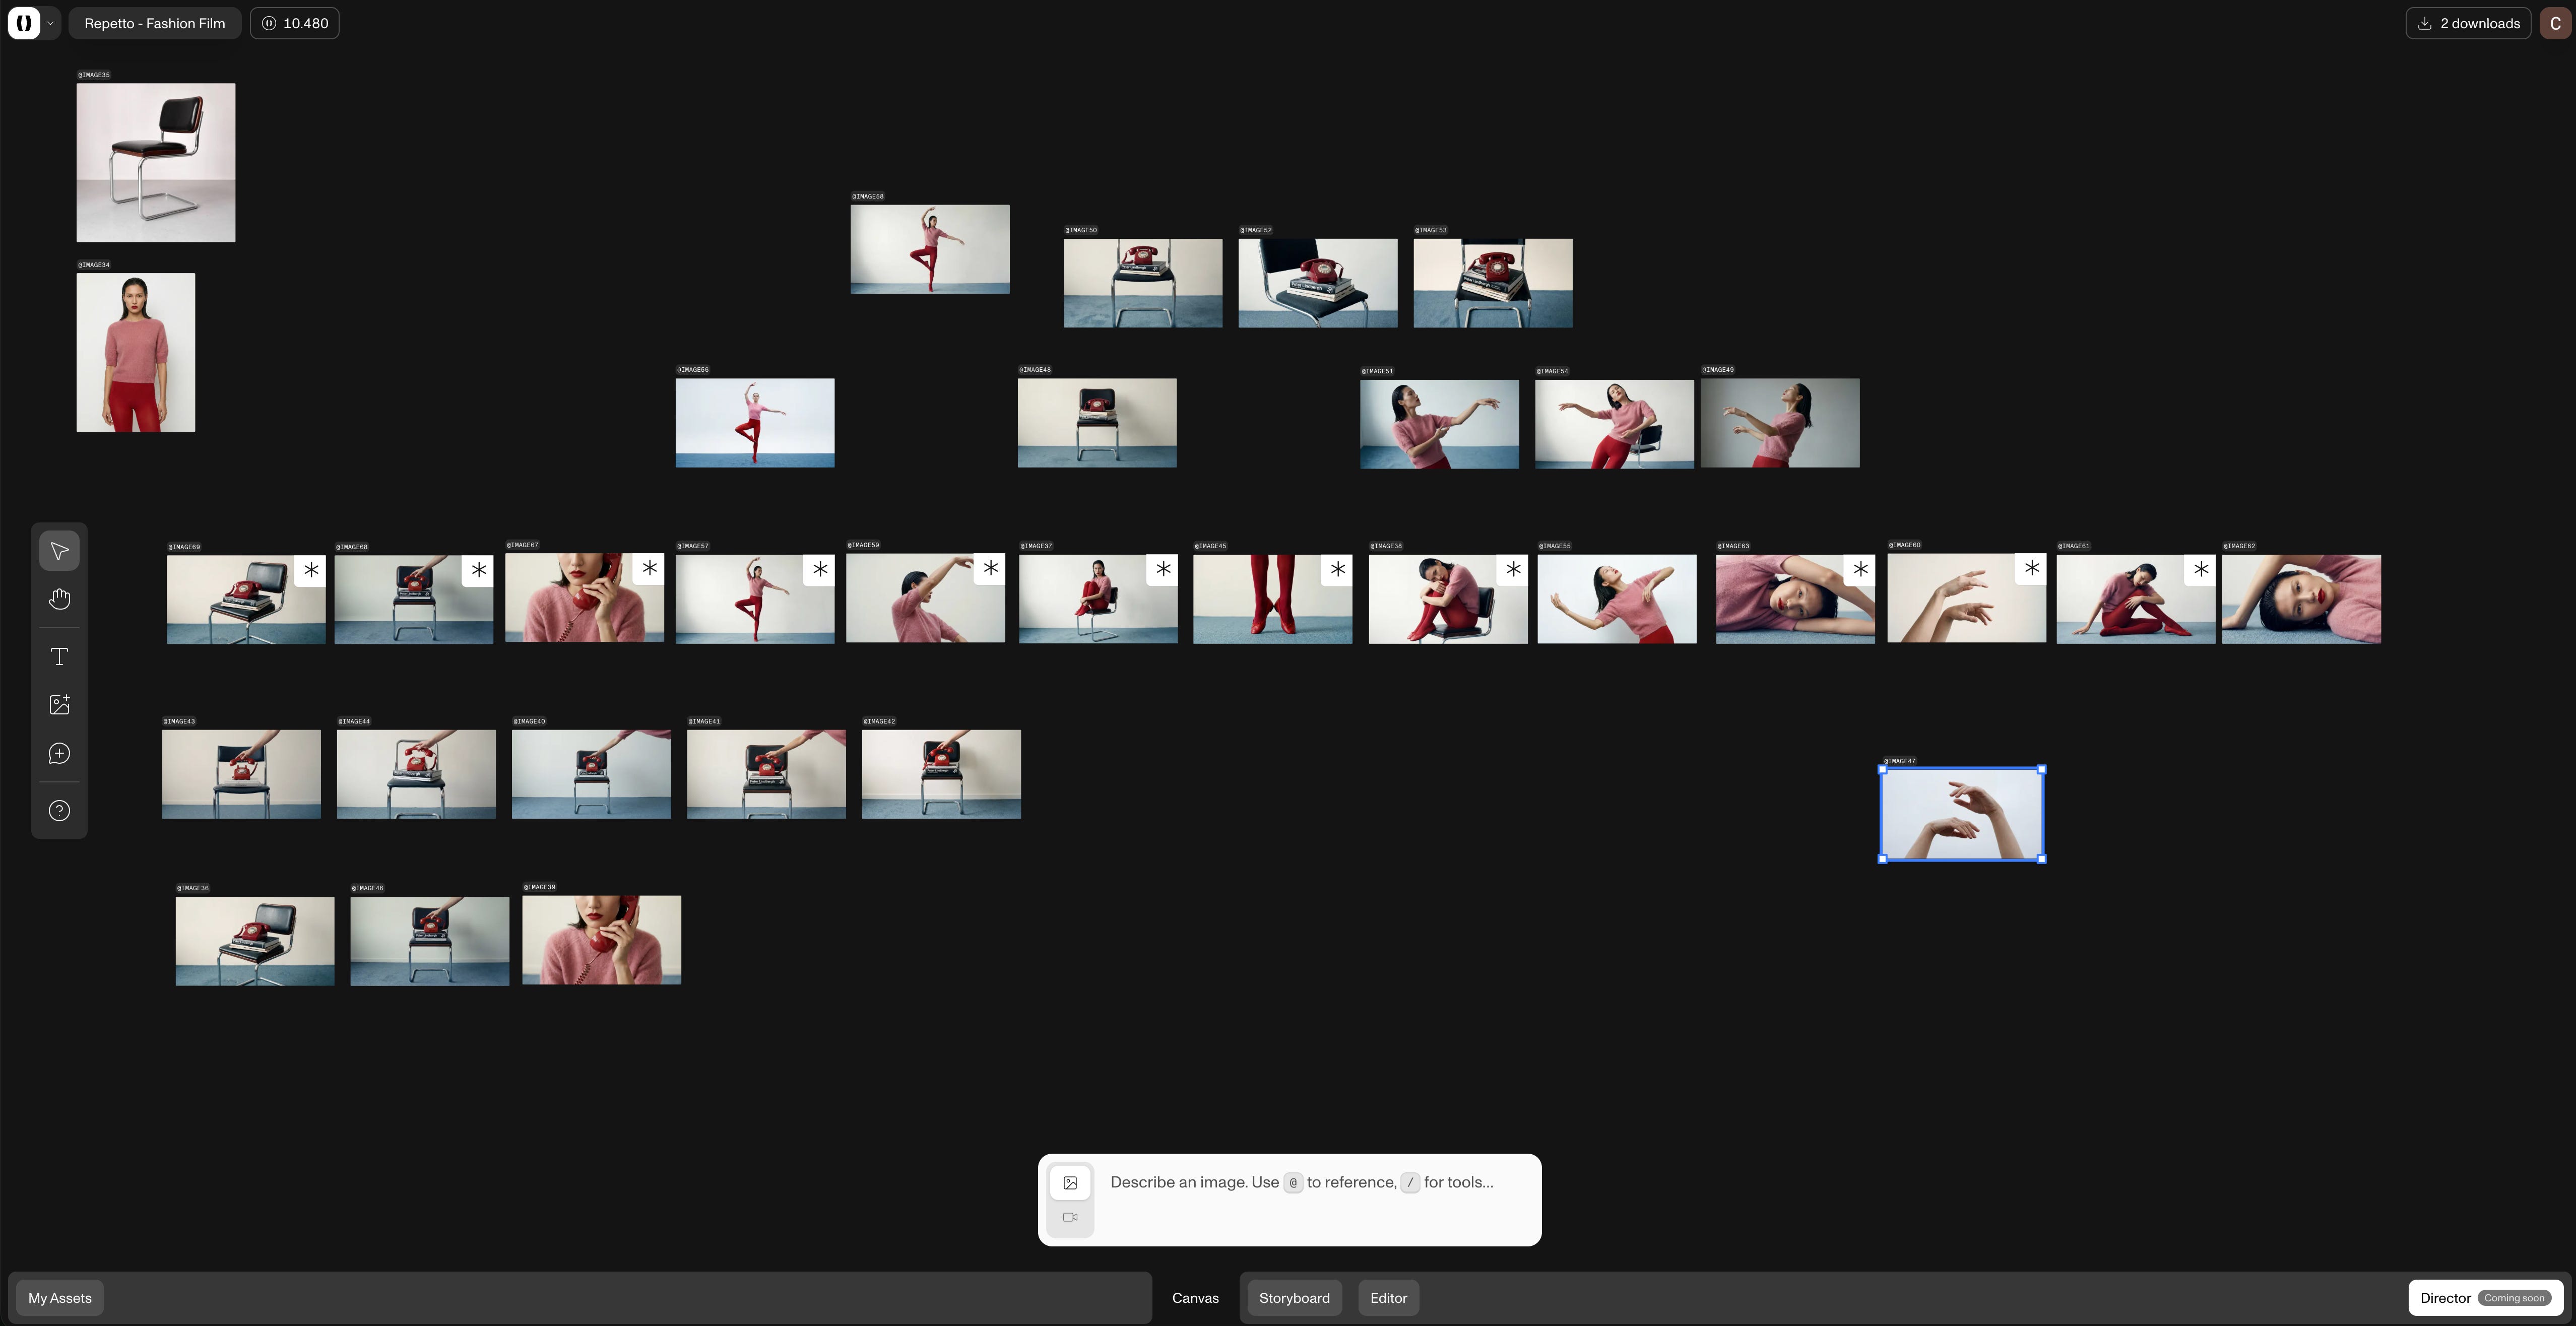Open the help question mark icon

59,811
